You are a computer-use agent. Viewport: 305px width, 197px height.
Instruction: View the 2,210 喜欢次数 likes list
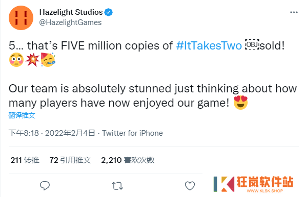[128, 160]
